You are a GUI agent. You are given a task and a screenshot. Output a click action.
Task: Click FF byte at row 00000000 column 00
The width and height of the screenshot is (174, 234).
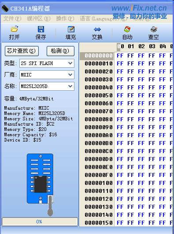[120, 56]
